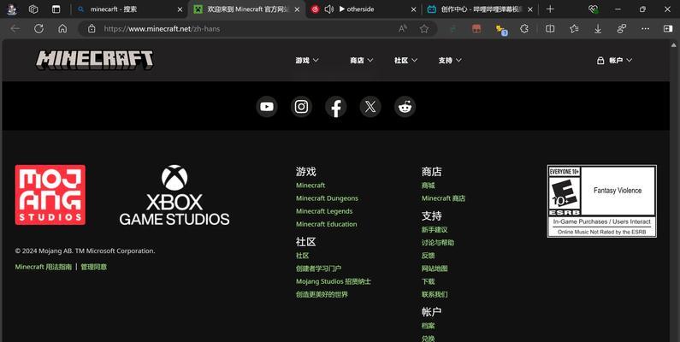This screenshot has height=342, width=680.
Task: Expand the 商店 navigation dropdown
Action: (362, 60)
